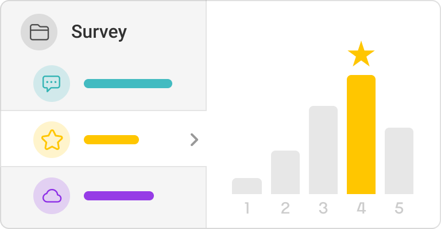Choose axis label number 4
Image resolution: width=441 pixels, height=229 pixels.
[361, 208]
